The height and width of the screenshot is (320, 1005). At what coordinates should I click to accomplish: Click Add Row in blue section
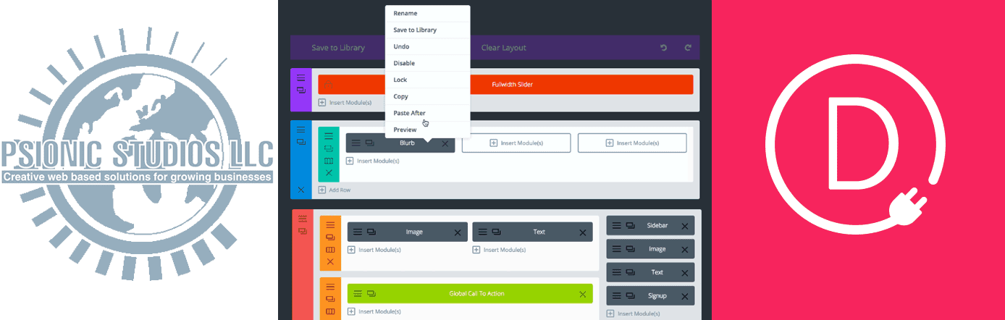pos(335,190)
